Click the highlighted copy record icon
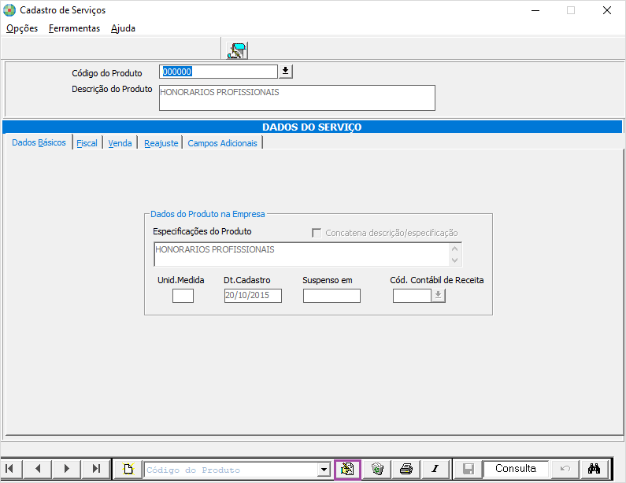The height and width of the screenshot is (483, 626). pos(347,469)
